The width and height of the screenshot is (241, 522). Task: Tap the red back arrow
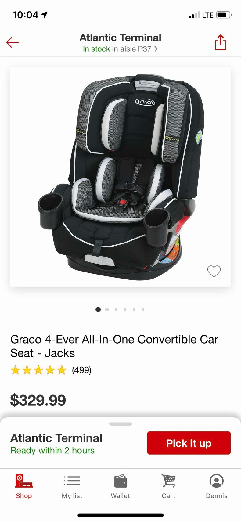(13, 42)
